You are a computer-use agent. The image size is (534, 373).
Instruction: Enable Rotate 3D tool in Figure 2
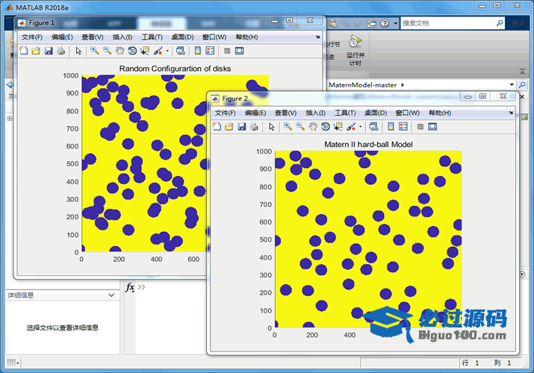coord(325,127)
